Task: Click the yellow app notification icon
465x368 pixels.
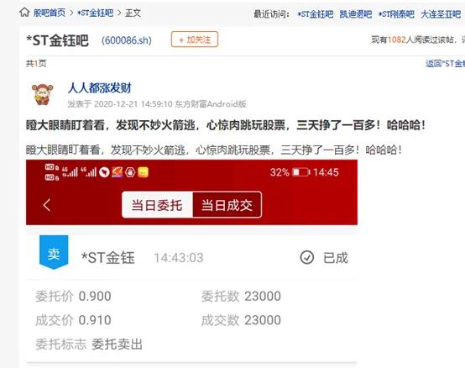Action: coord(143,172)
